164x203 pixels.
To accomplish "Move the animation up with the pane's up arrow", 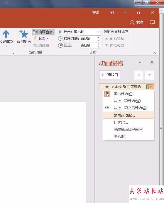I will pyautogui.click(x=139, y=75).
